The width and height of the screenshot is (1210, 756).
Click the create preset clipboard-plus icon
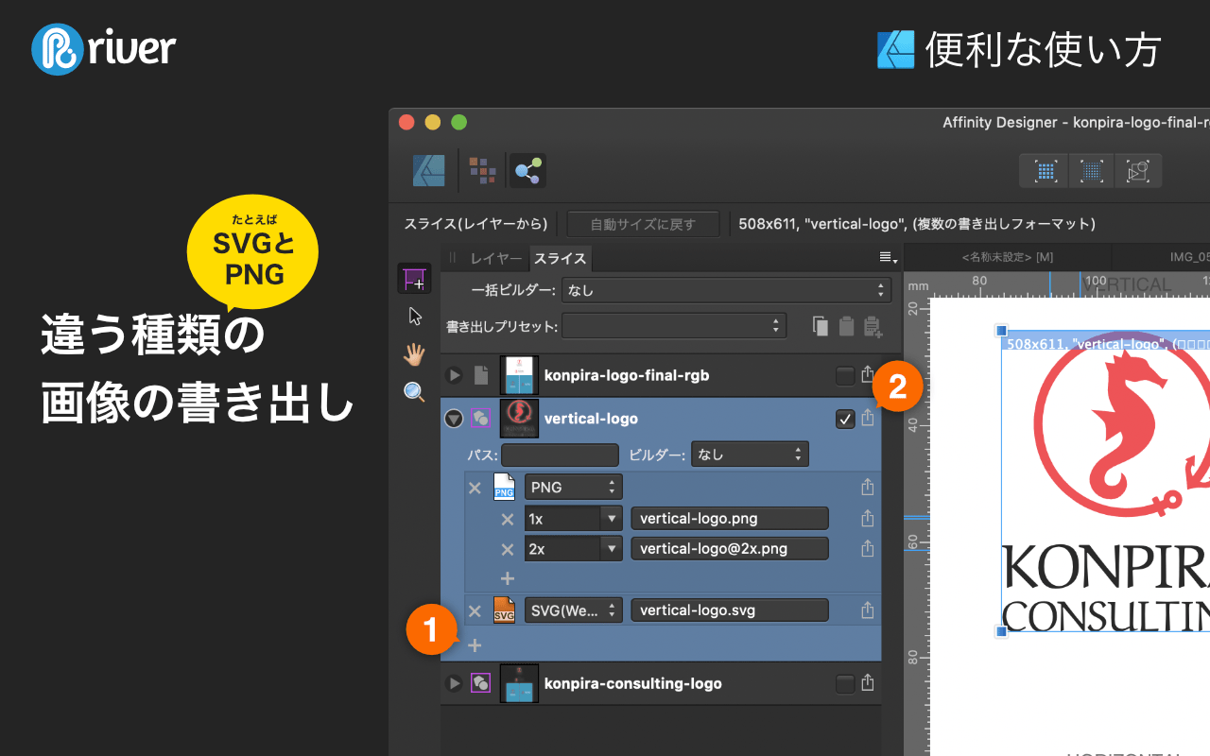pyautogui.click(x=873, y=327)
